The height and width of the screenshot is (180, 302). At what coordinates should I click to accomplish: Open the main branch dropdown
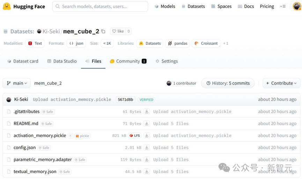point(17,83)
